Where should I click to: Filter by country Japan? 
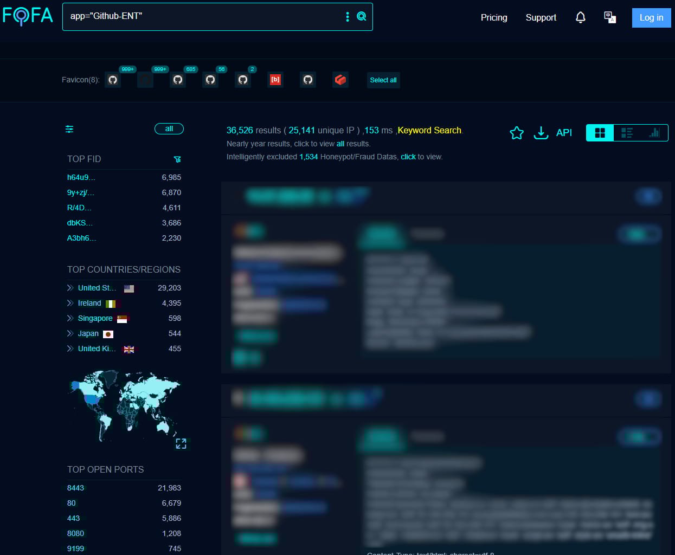coord(88,333)
